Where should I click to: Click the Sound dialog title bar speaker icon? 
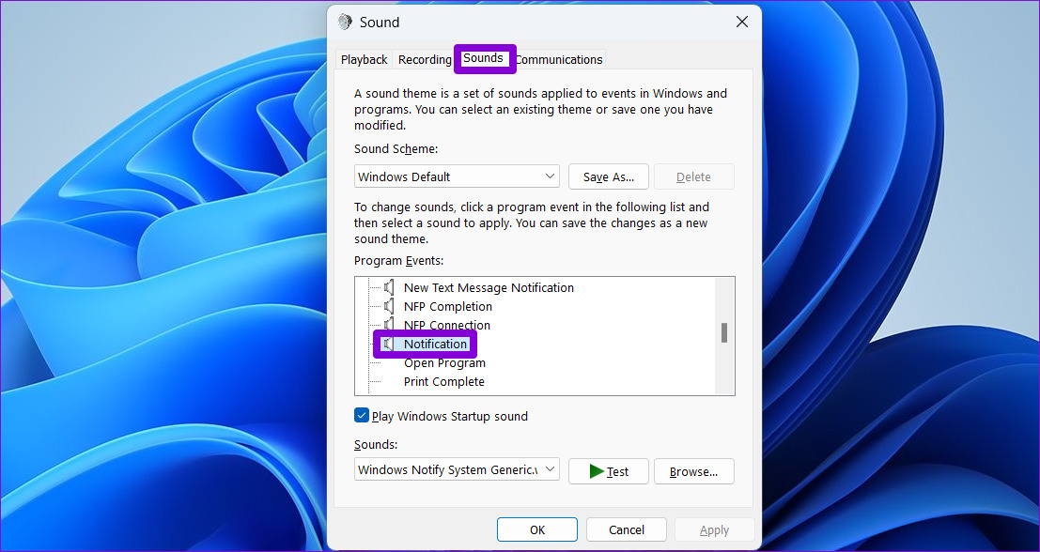tap(345, 22)
